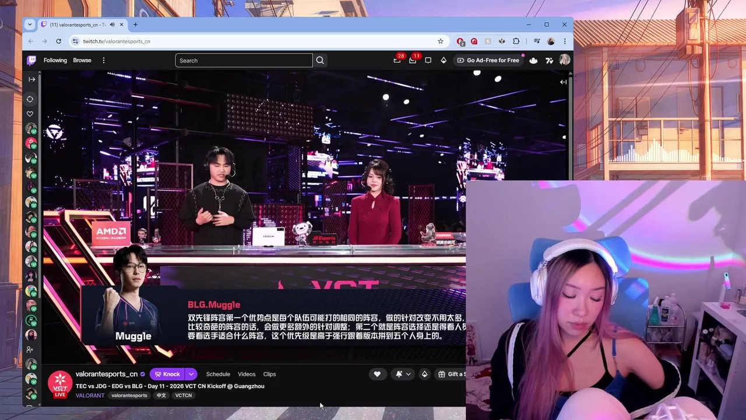Click the Get Bits diamond icon in top bar
The height and width of the screenshot is (420, 746).
444,60
